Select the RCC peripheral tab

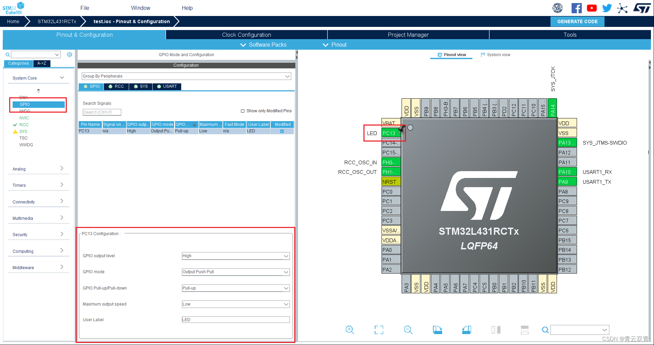[x=116, y=86]
